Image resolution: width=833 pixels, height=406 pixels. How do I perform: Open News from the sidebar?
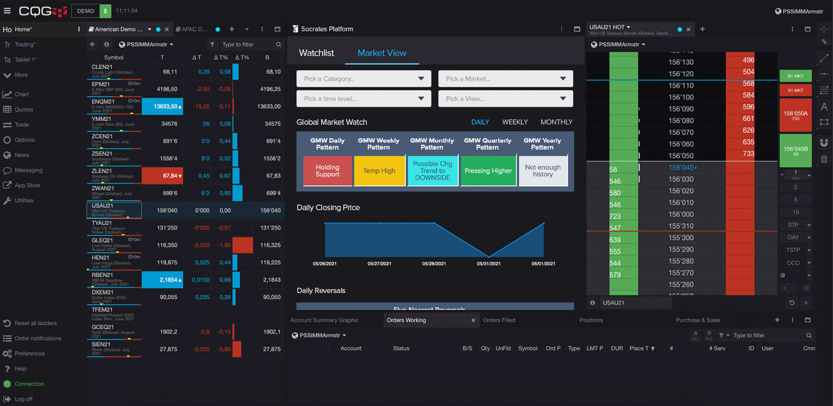click(x=16, y=155)
